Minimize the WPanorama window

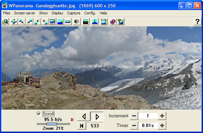point(182,6)
